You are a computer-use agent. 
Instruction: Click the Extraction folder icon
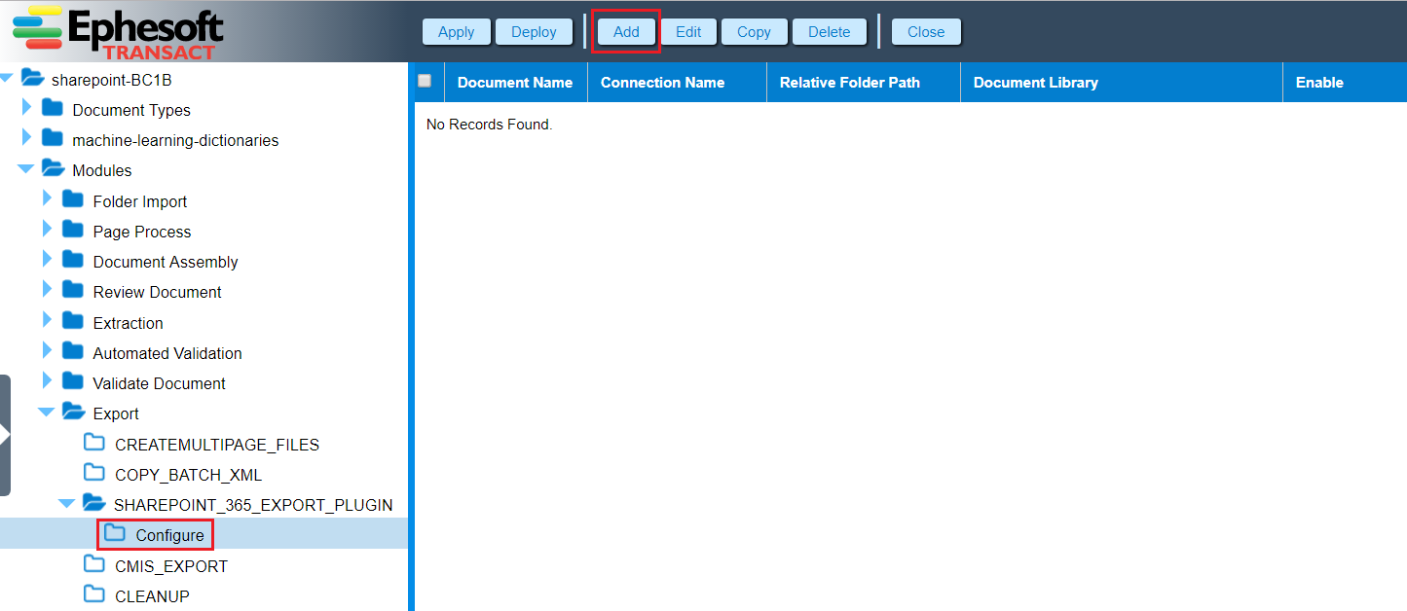pyautogui.click(x=73, y=321)
